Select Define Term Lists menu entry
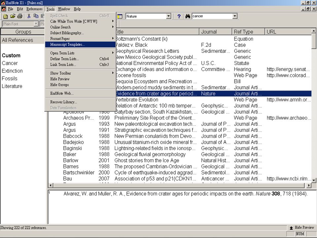Screen dimensions: 317x238 tap(80, 59)
